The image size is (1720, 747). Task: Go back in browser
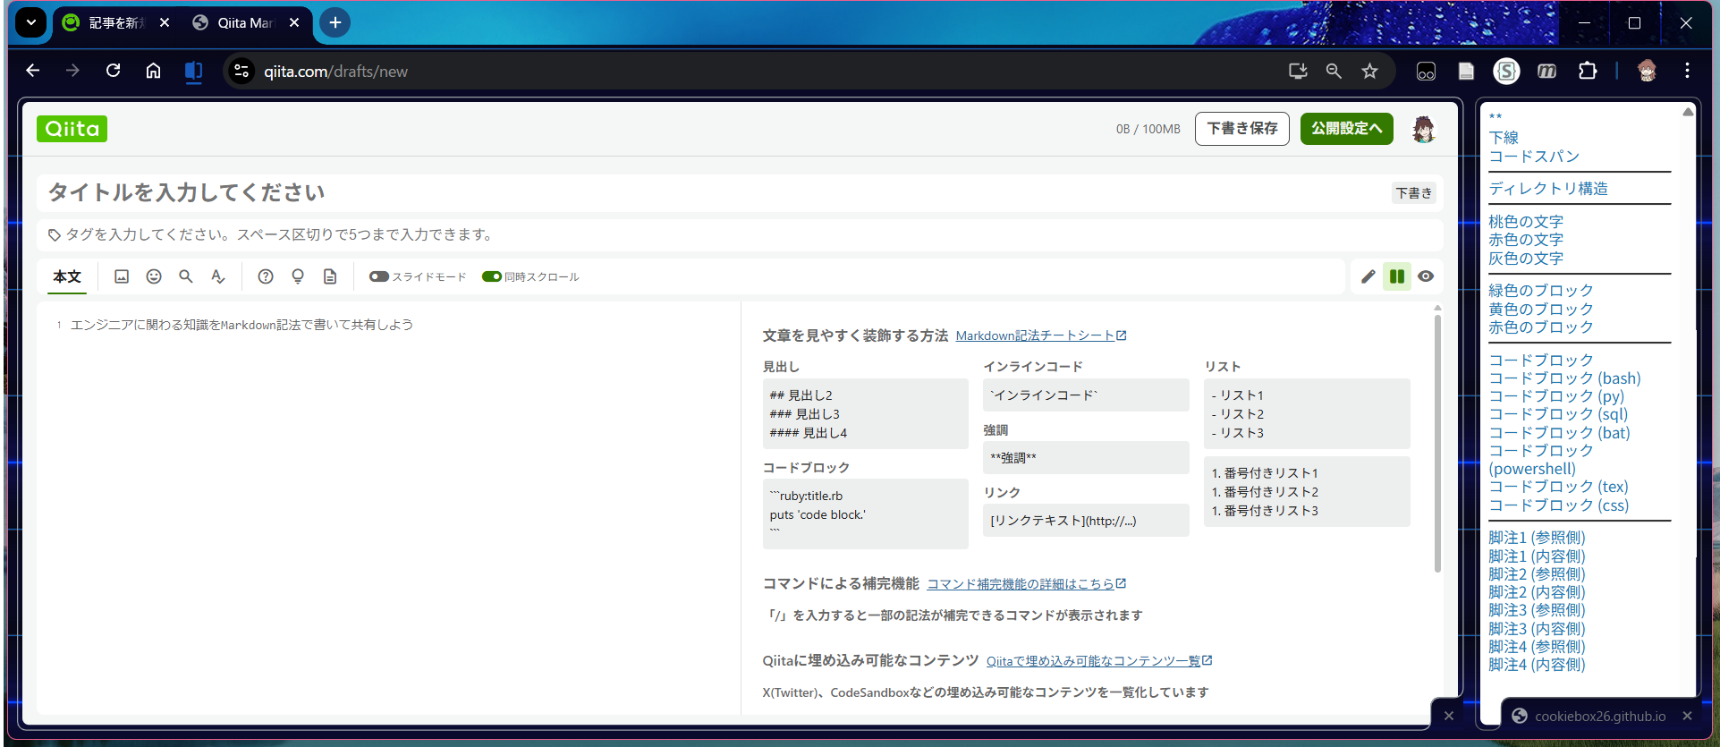[x=33, y=71]
